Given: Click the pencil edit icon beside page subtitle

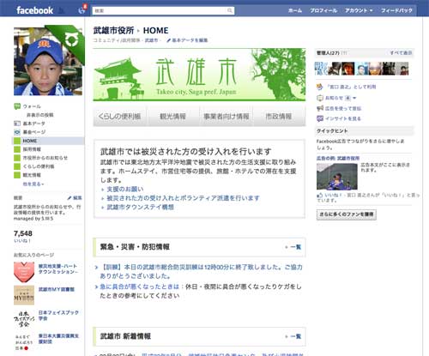Looking at the screenshot, I should (169, 40).
